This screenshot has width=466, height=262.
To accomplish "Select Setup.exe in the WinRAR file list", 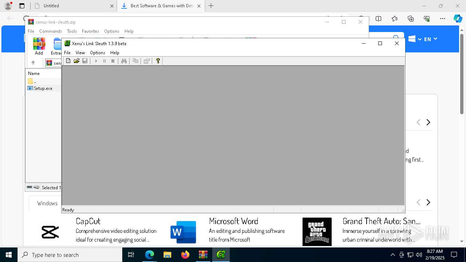I will (x=43, y=88).
